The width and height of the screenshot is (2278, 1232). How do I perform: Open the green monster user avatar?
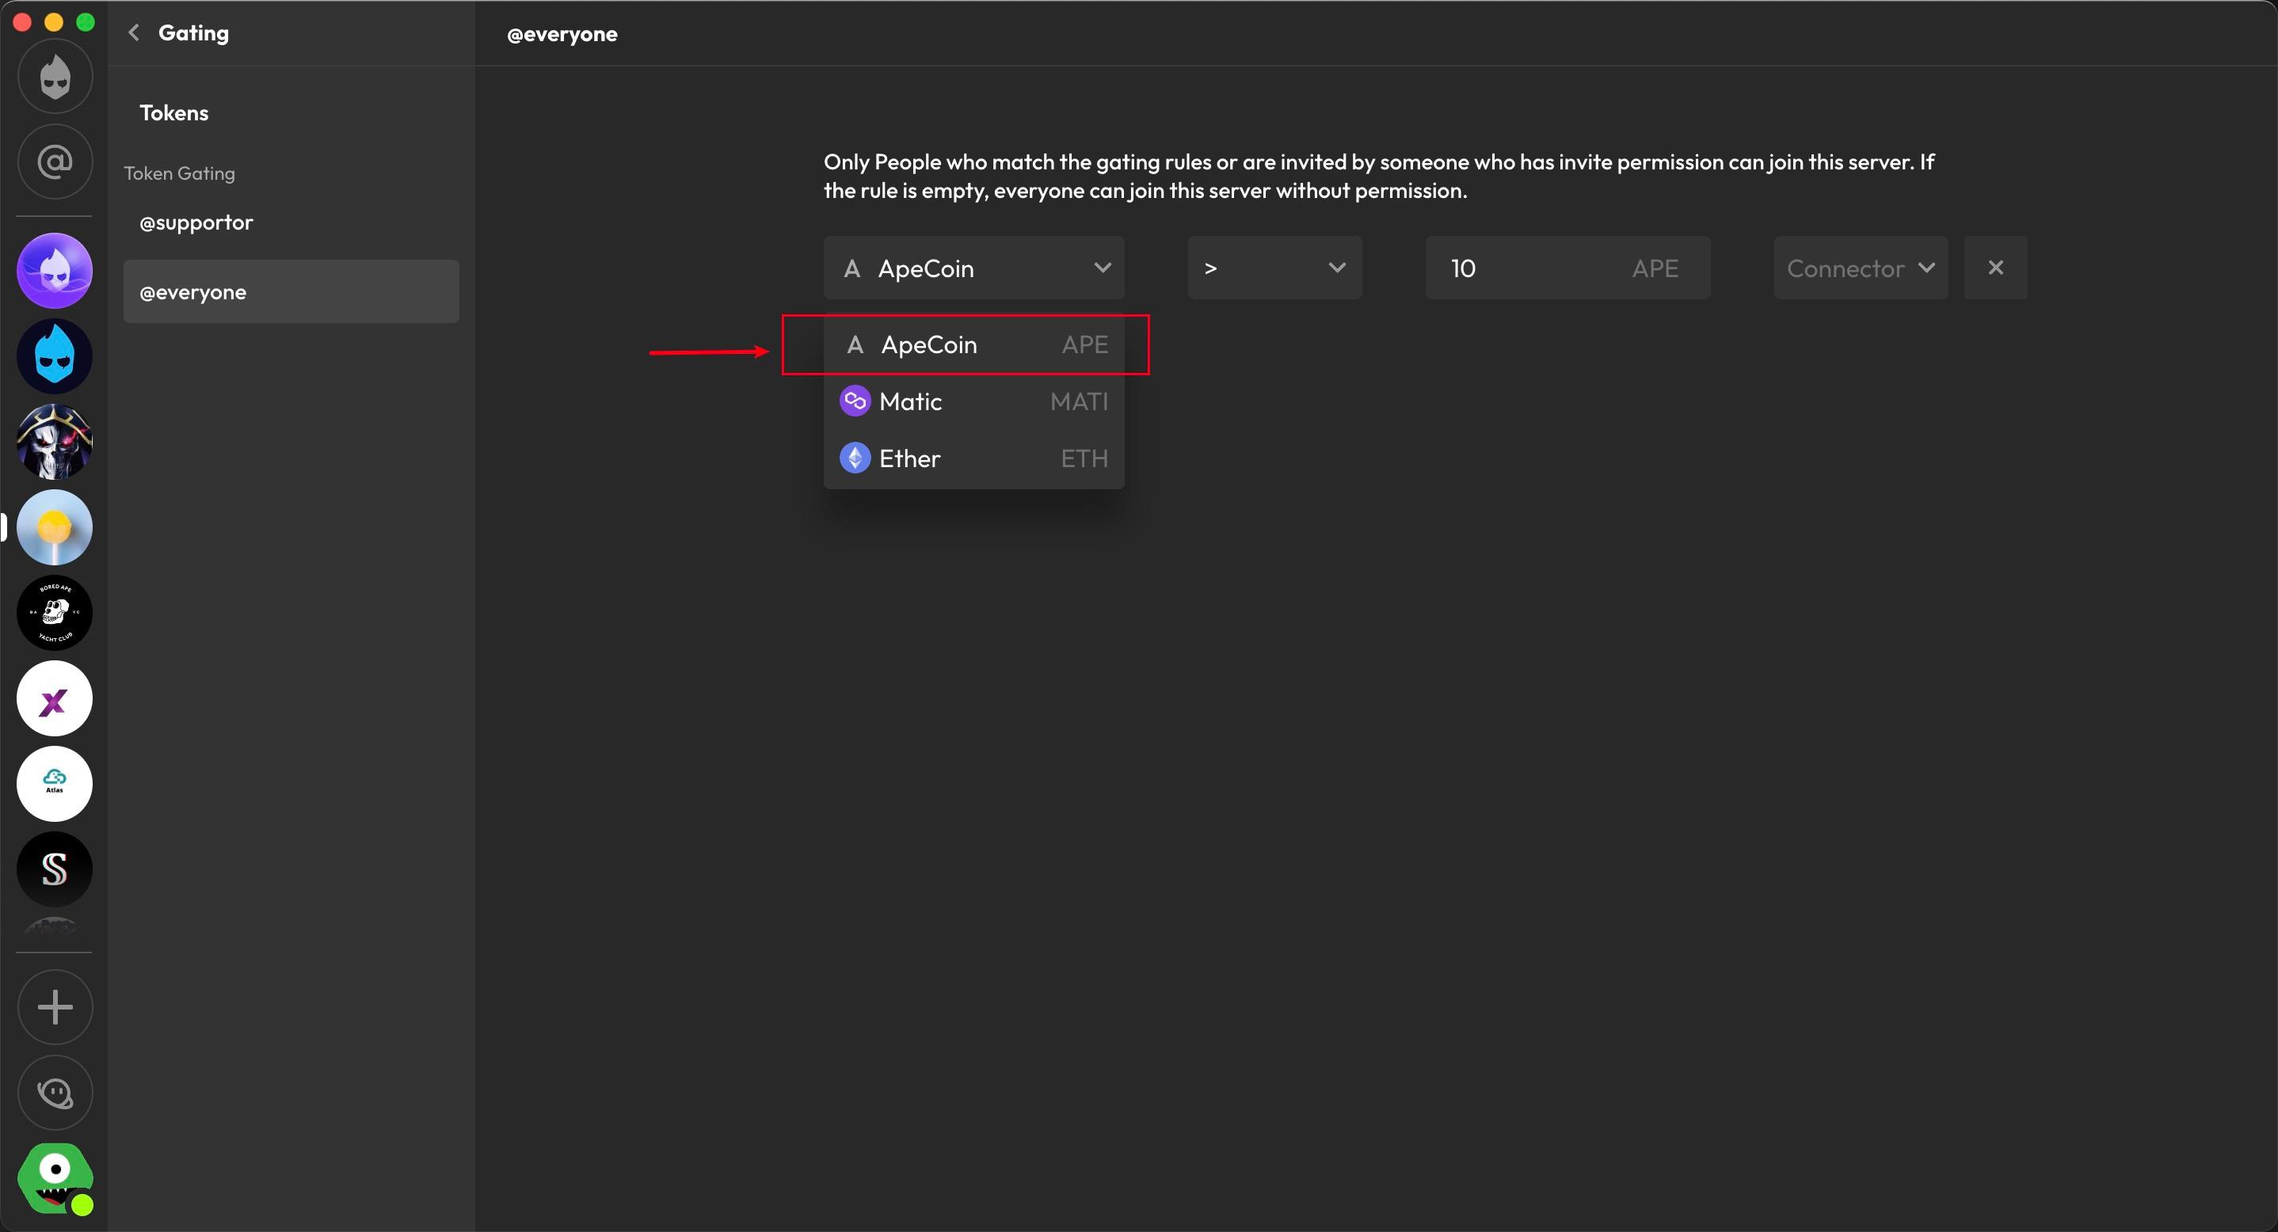tap(55, 1179)
